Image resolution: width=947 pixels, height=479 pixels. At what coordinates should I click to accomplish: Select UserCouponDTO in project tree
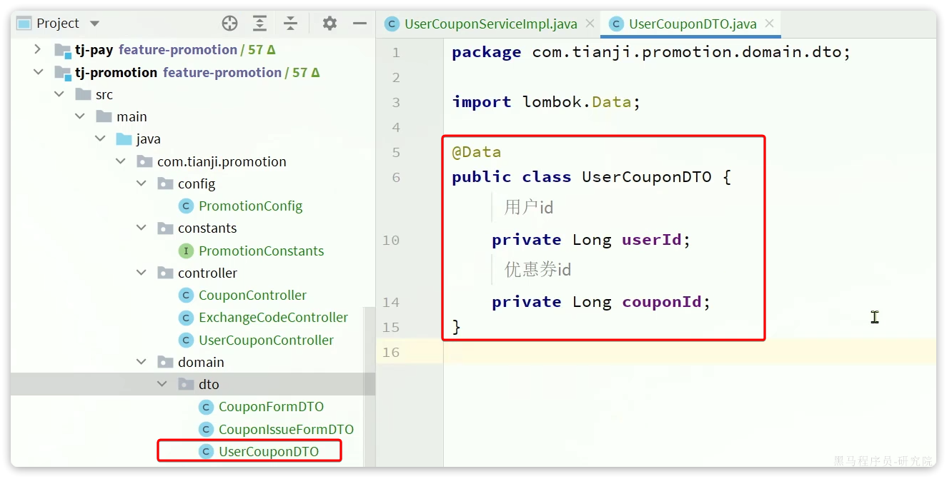269,451
